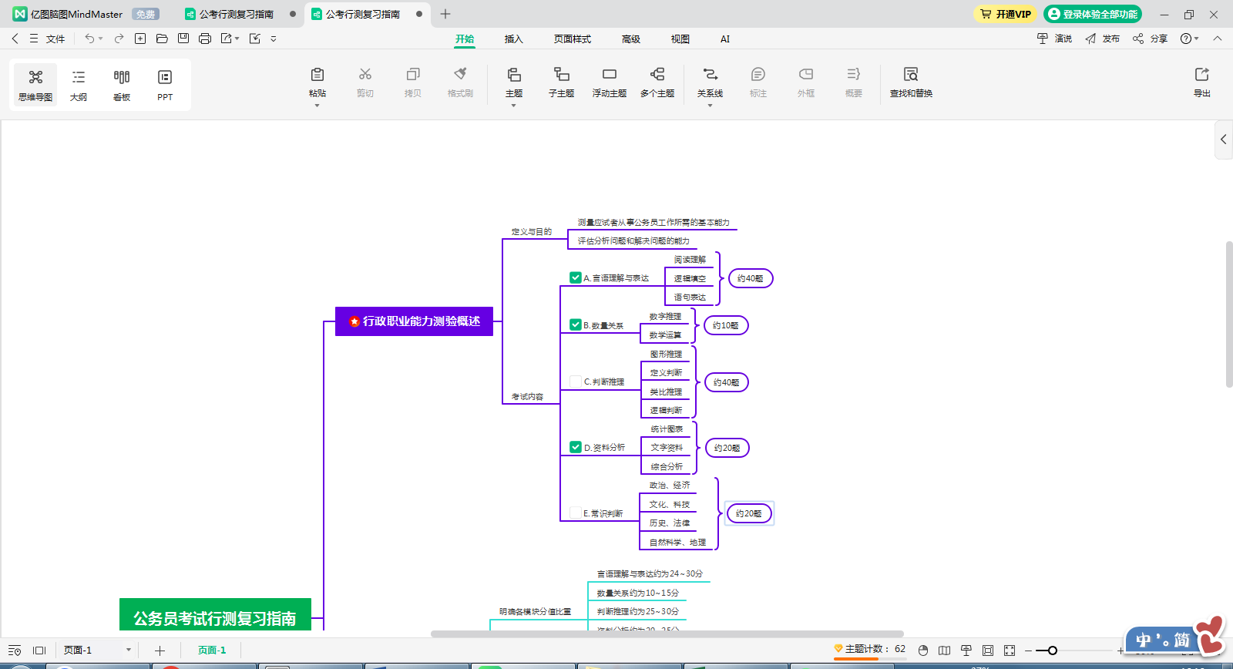The width and height of the screenshot is (1233, 669).
Task: Select the 页面-1 page tab at bottom
Action: pyautogui.click(x=212, y=651)
